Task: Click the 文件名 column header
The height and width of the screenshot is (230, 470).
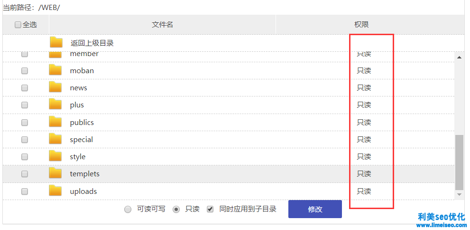Action: [x=162, y=25]
